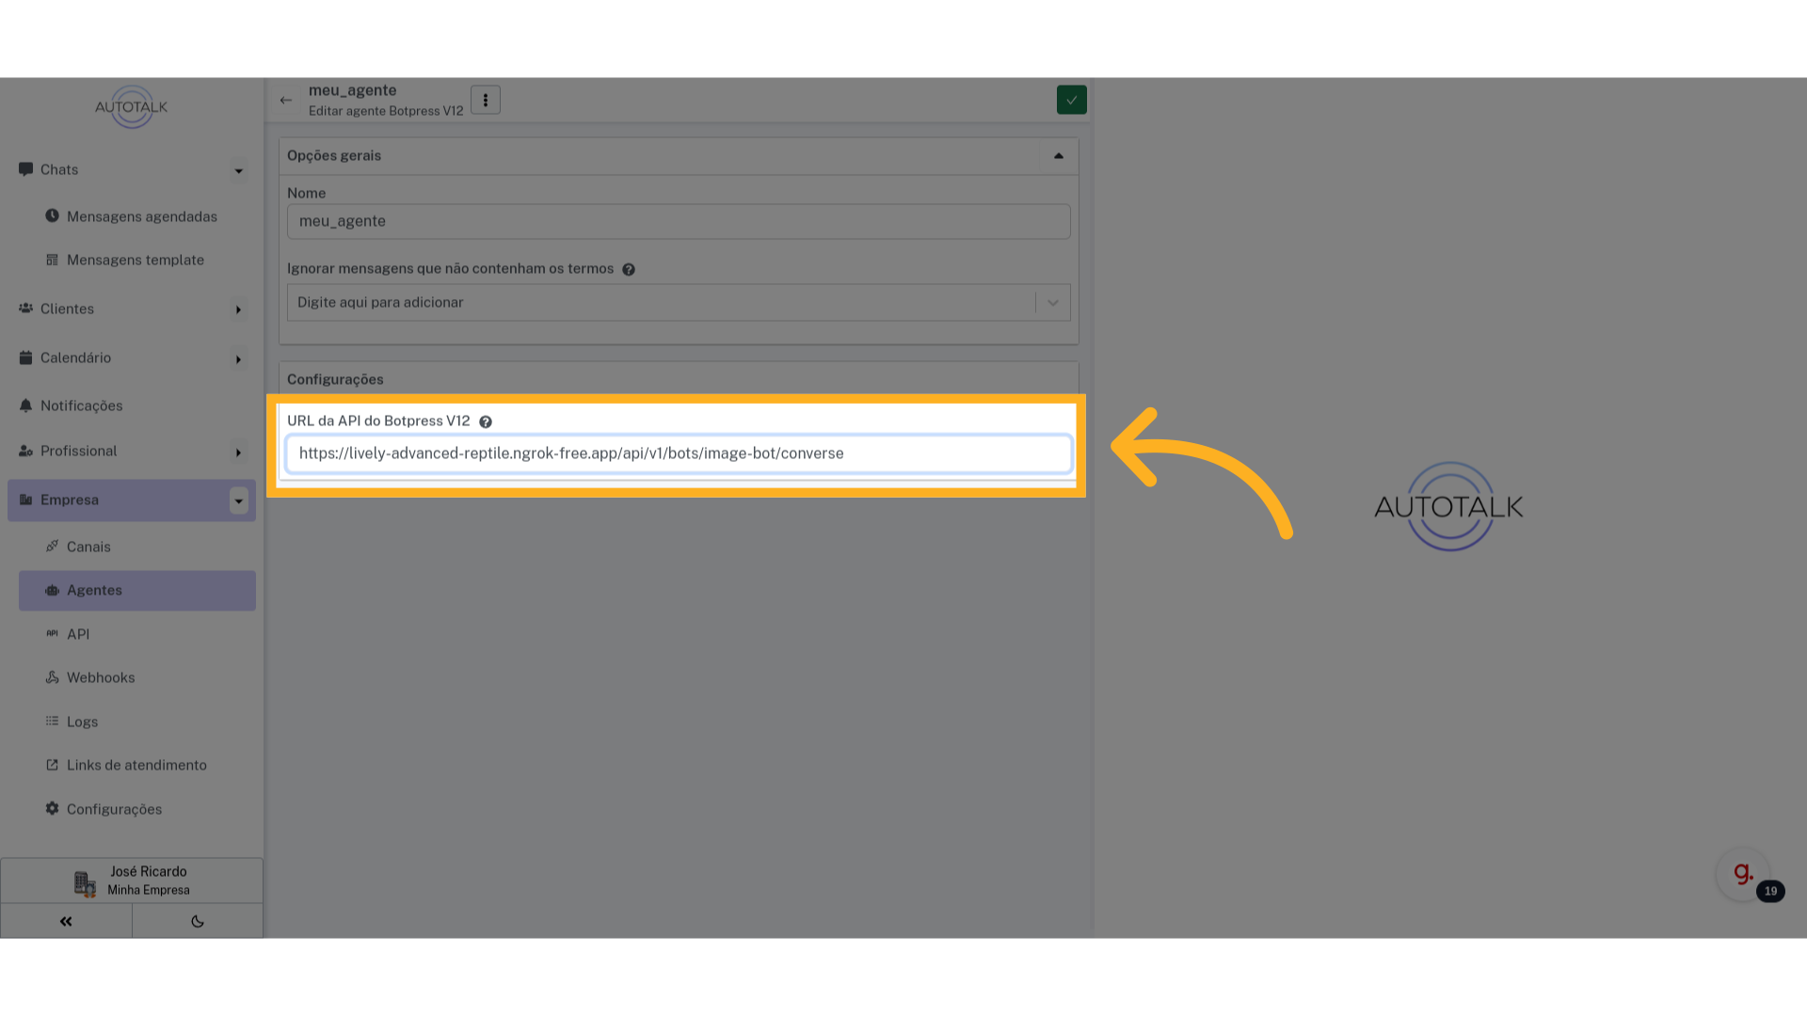
Task: Click the robot icon beside Agentes
Action: [x=52, y=590]
